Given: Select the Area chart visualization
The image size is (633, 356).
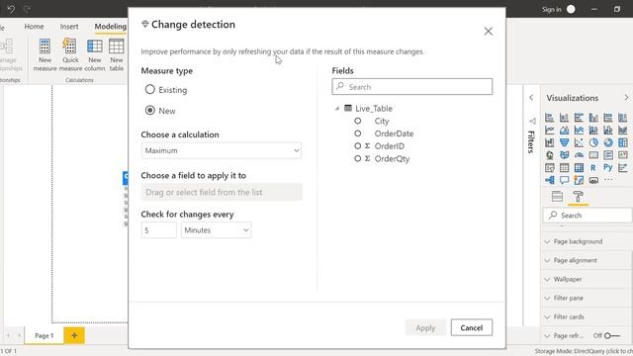Looking at the screenshot, I should tap(565, 130).
